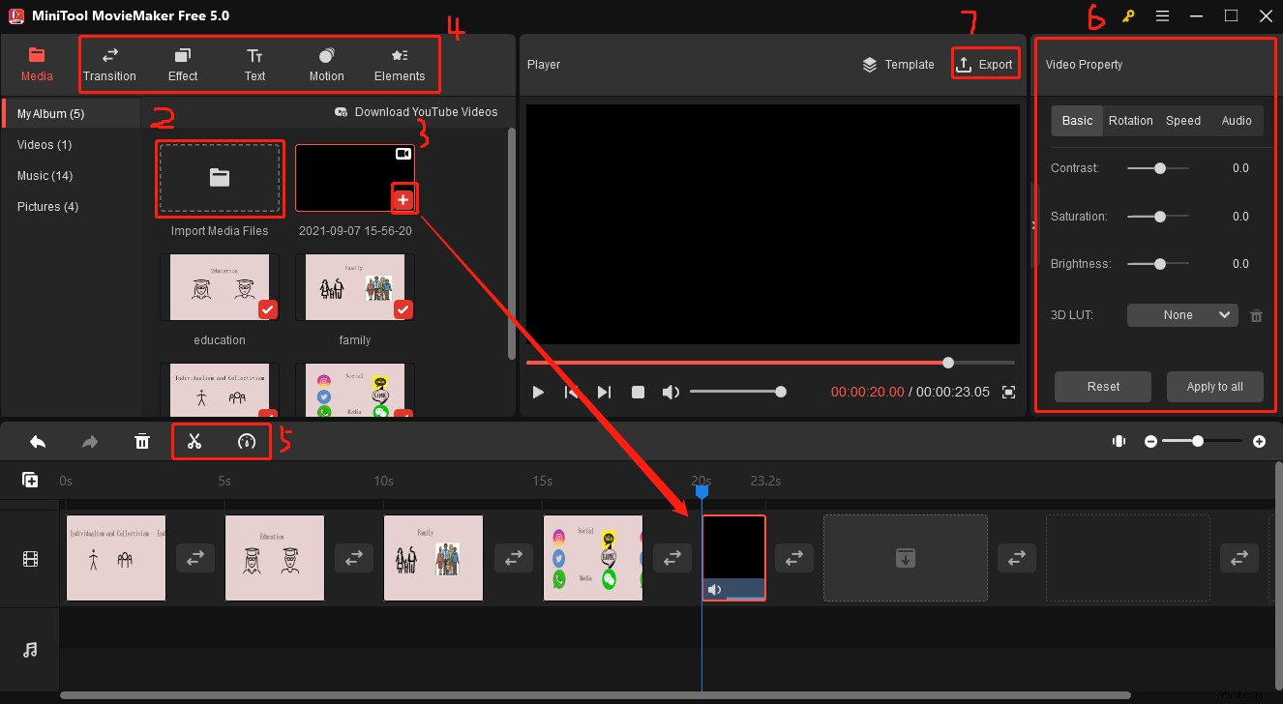Select the Elements tool
The image size is (1283, 704).
pos(400,64)
